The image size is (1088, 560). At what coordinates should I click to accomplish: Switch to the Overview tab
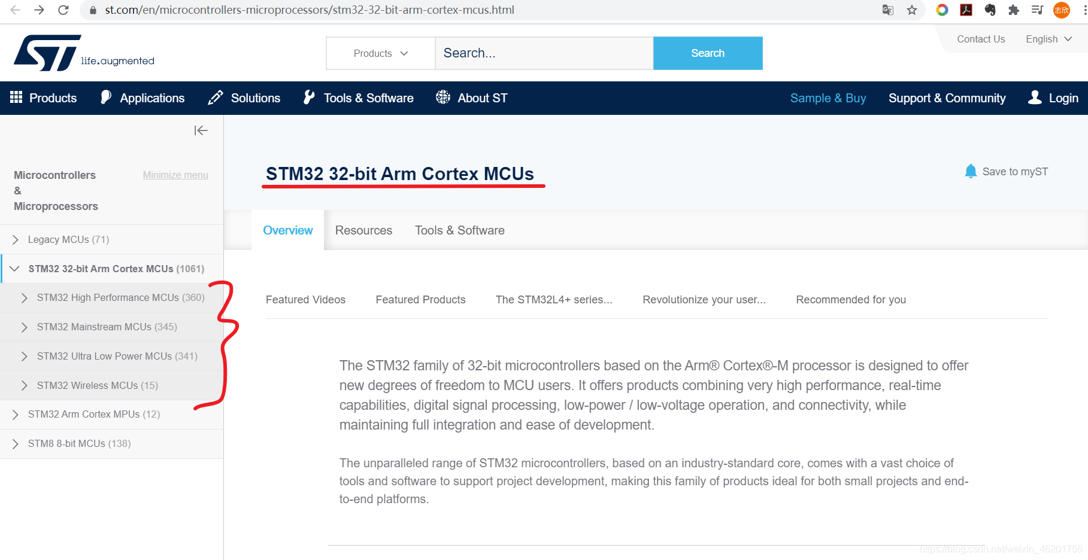pyautogui.click(x=288, y=230)
